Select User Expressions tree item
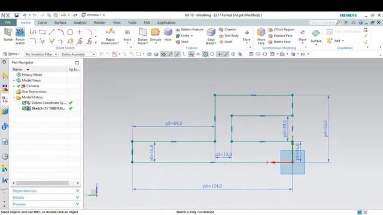The width and height of the screenshot is (383, 215). pyautogui.click(x=34, y=91)
